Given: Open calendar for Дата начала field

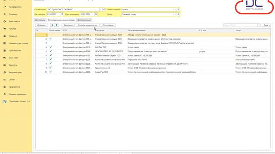Looking at the screenshot, I should point(62,14).
